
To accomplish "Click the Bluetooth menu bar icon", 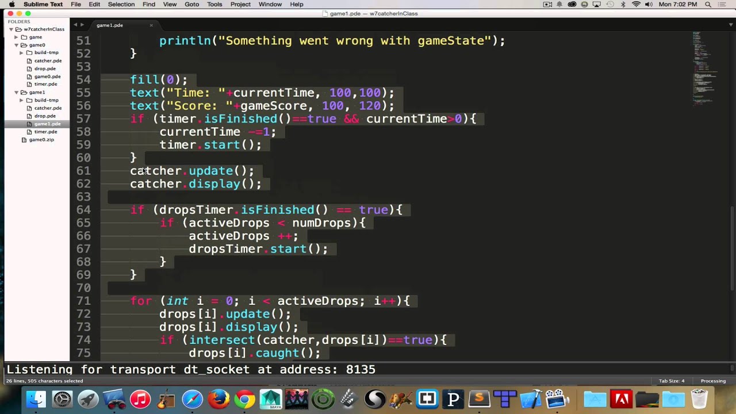I will (623, 5).
